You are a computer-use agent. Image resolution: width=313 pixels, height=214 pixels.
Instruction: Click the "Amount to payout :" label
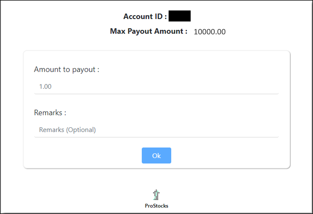click(x=67, y=70)
